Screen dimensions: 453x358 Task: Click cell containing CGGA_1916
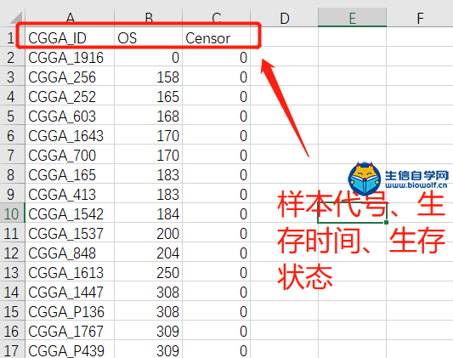pyautogui.click(x=70, y=57)
